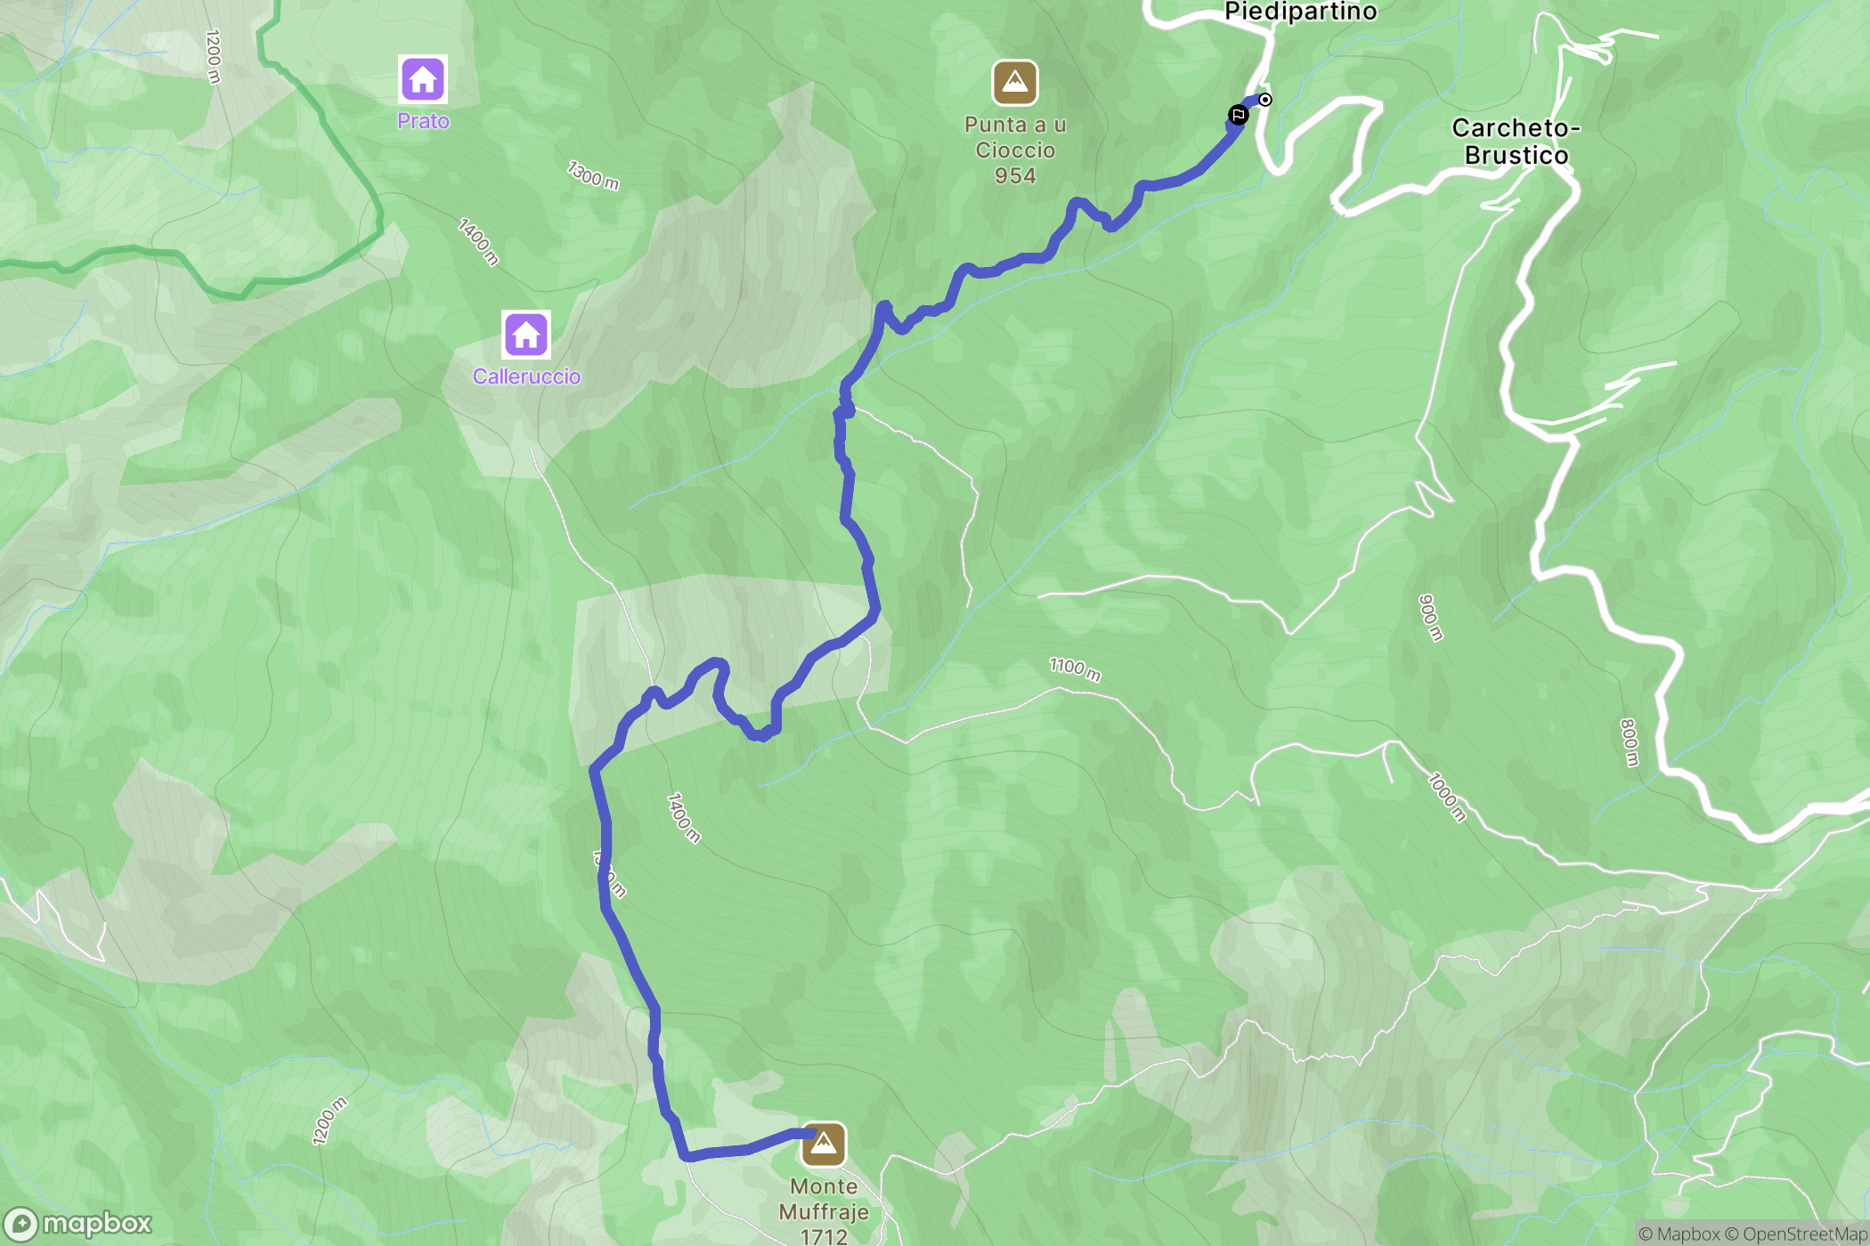Viewport: 1870px width, 1246px height.
Task: Click the 900 m contour label
Action: coord(1430,618)
